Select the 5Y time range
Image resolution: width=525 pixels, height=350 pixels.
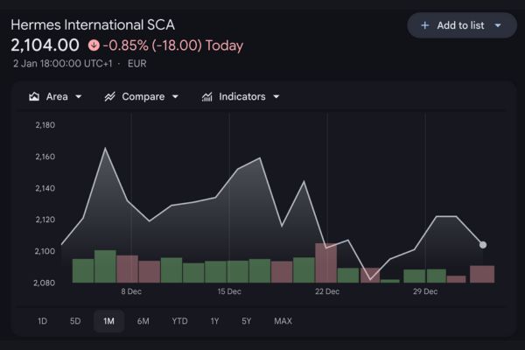click(x=247, y=321)
